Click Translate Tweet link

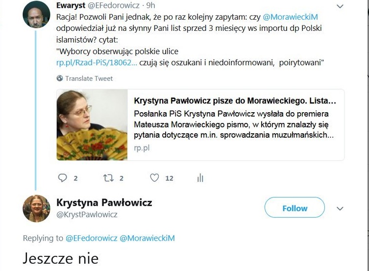pyautogui.click(x=89, y=78)
